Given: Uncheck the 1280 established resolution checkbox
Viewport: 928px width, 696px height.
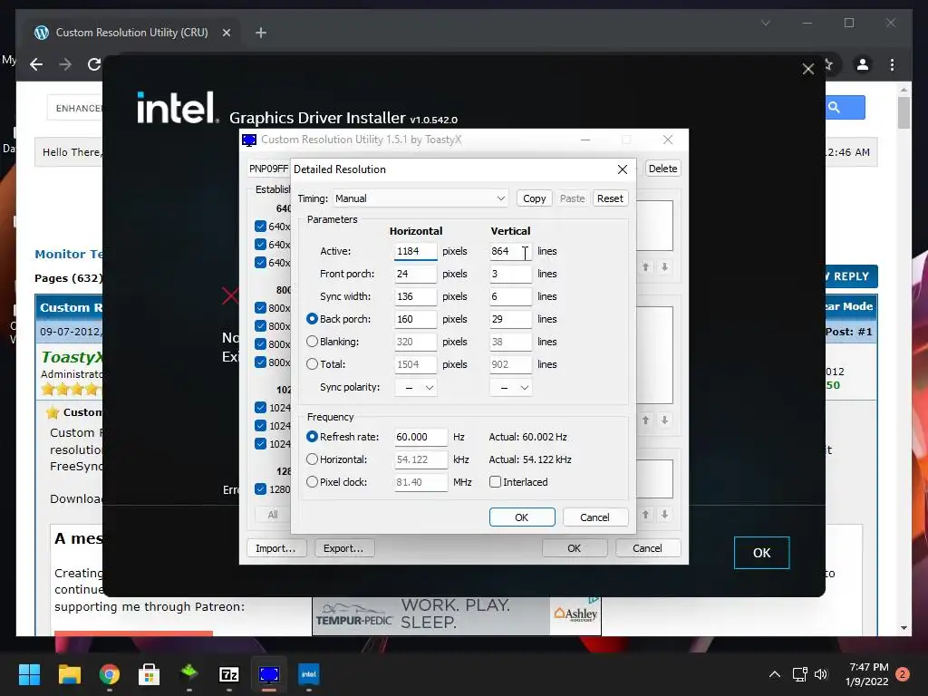Looking at the screenshot, I should [x=260, y=488].
